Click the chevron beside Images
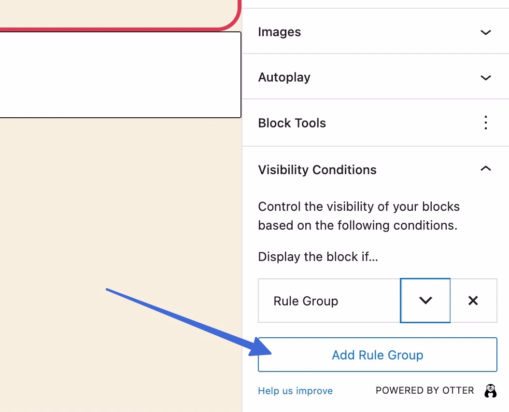 point(485,32)
